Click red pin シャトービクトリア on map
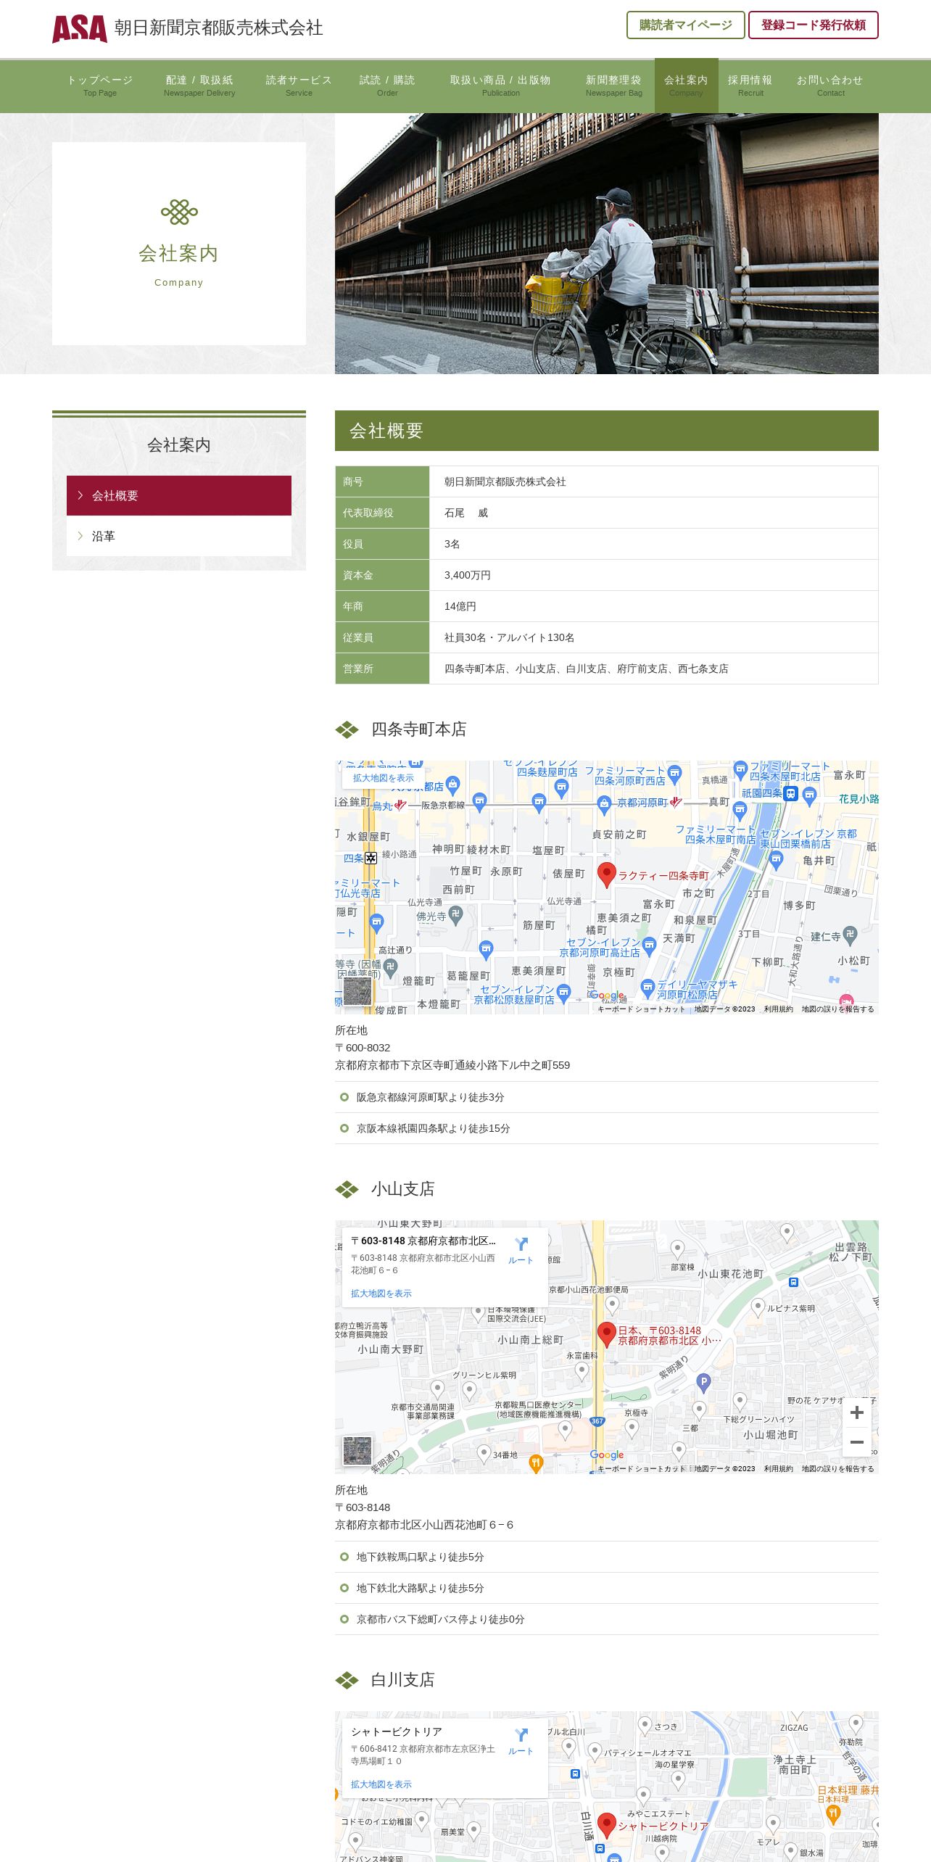This screenshot has height=1862, width=931. pyautogui.click(x=606, y=1826)
